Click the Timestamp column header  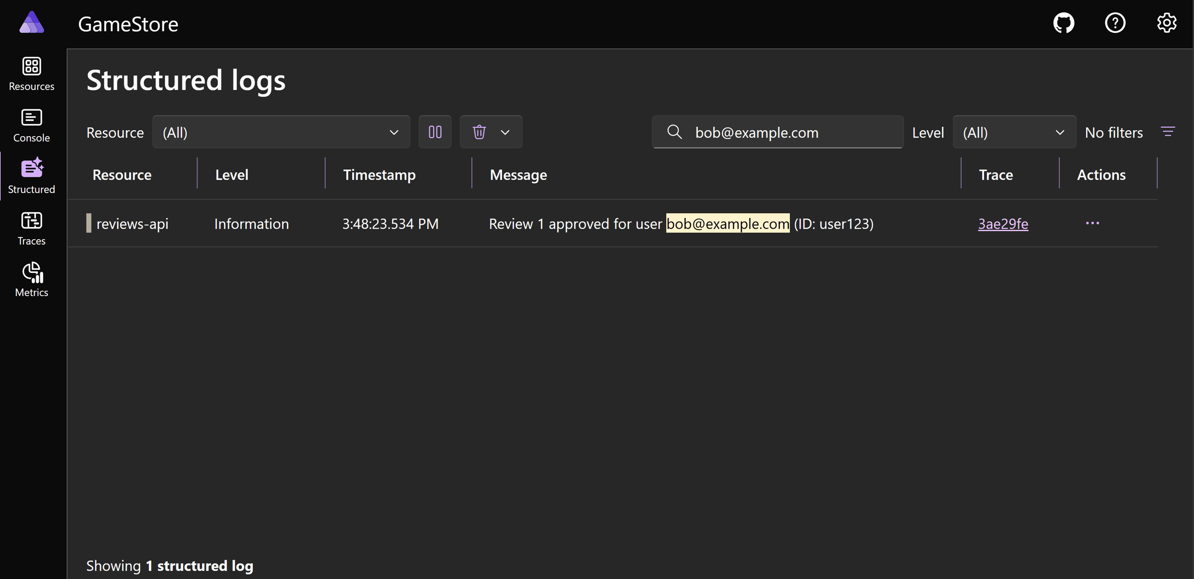379,175
